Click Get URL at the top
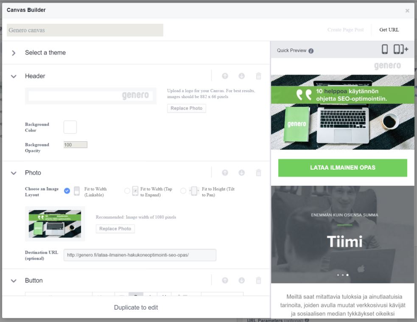 click(389, 30)
